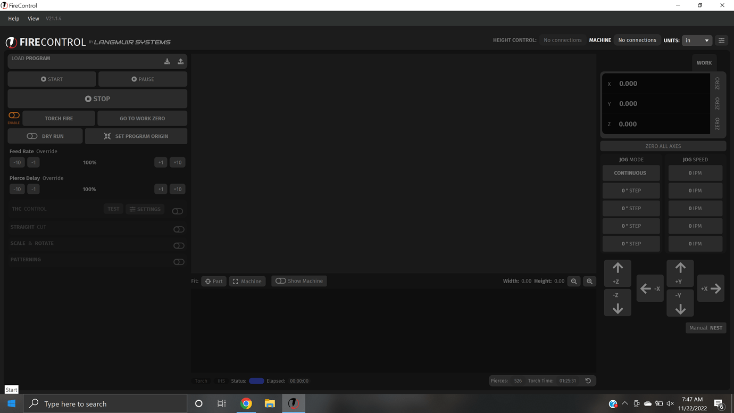The height and width of the screenshot is (413, 734).
Task: Open the View menu
Action: tap(33, 19)
